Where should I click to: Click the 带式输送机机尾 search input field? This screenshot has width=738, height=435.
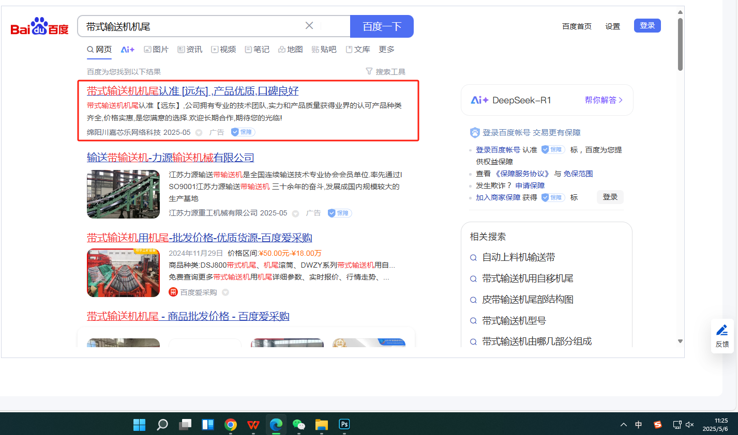191,26
